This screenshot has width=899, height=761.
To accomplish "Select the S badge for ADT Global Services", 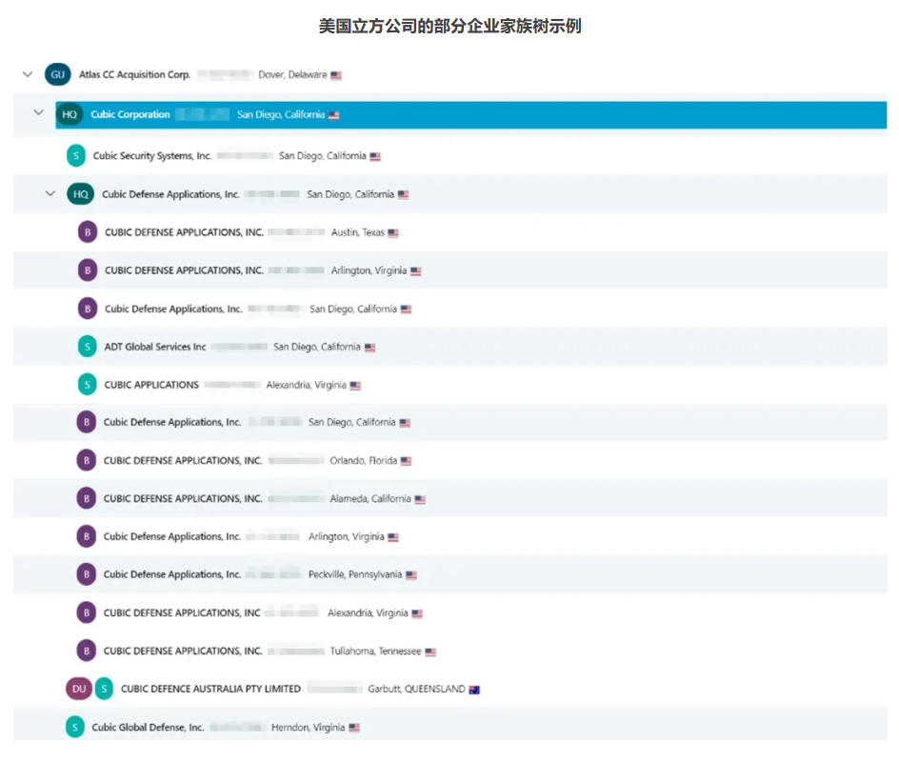I will 88,347.
